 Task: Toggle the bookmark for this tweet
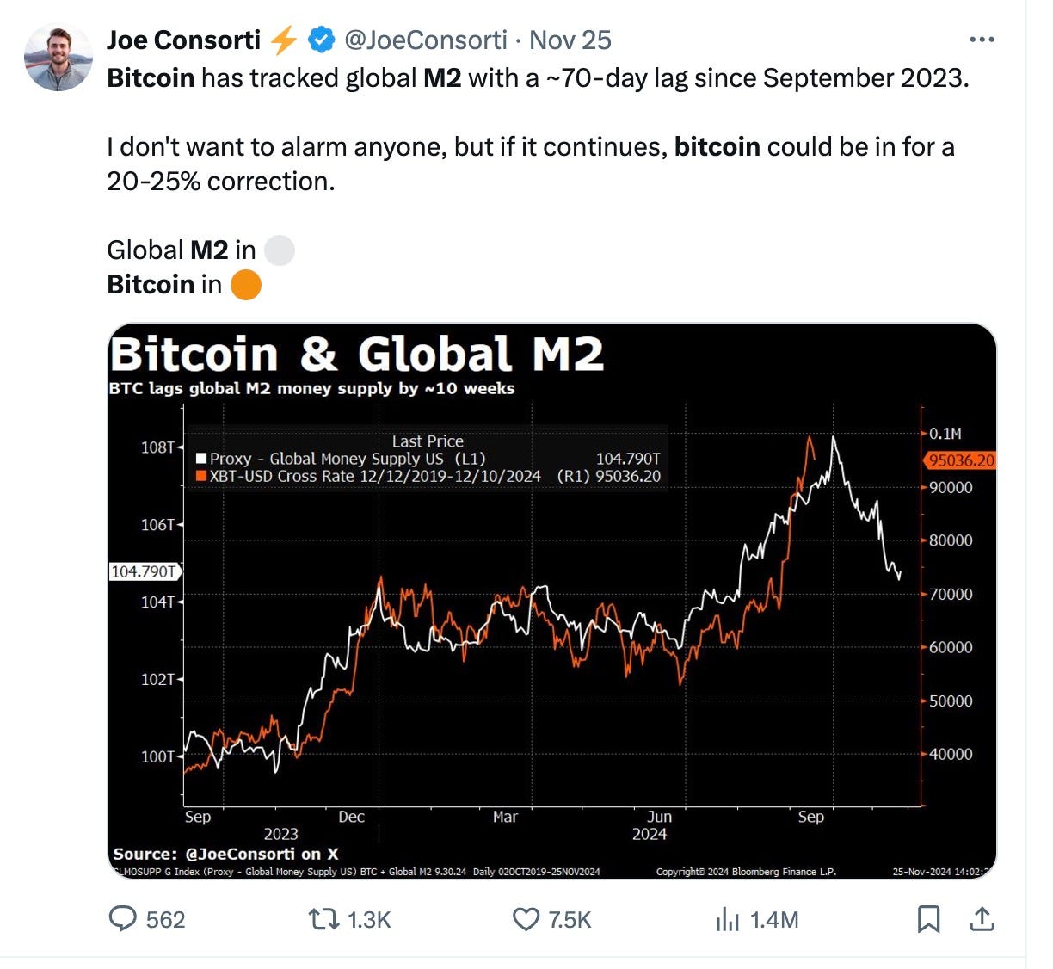(x=930, y=920)
